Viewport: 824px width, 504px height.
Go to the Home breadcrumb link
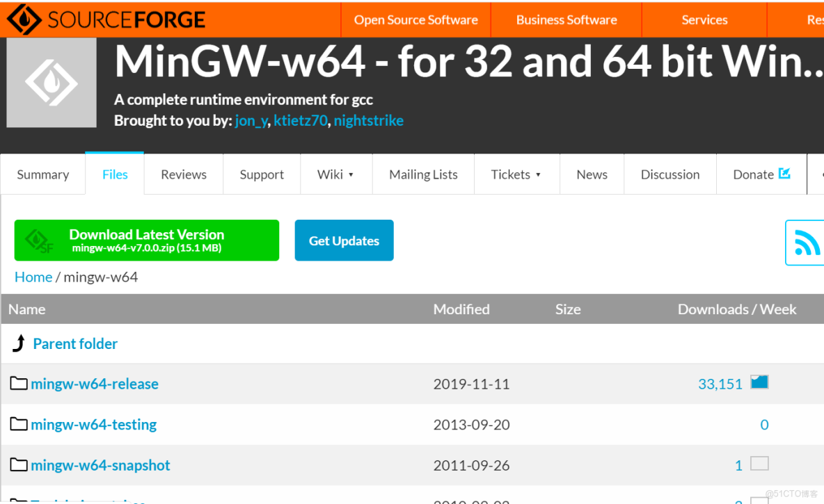(x=33, y=277)
